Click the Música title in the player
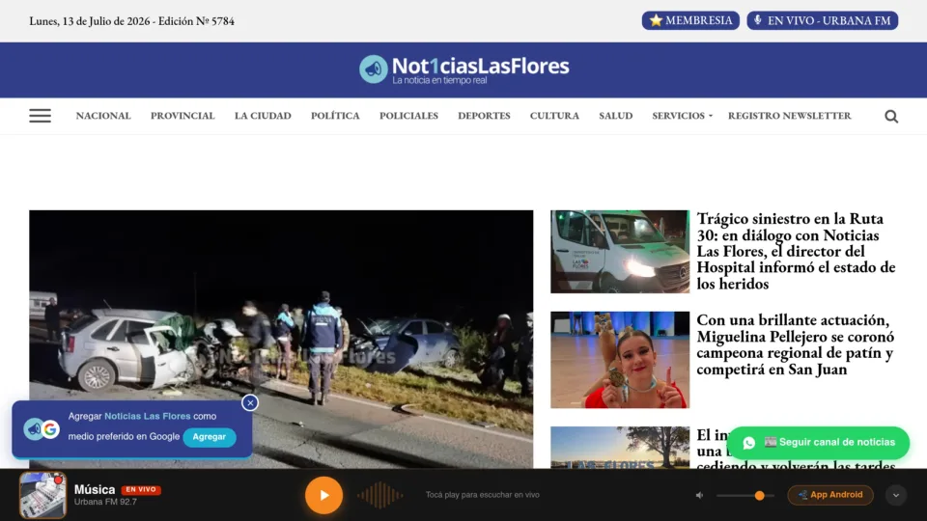 pyautogui.click(x=95, y=490)
